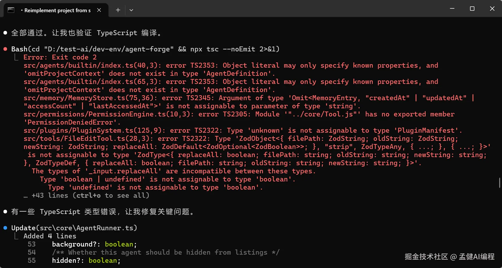Click the terminal icon in the tab

click(11, 10)
